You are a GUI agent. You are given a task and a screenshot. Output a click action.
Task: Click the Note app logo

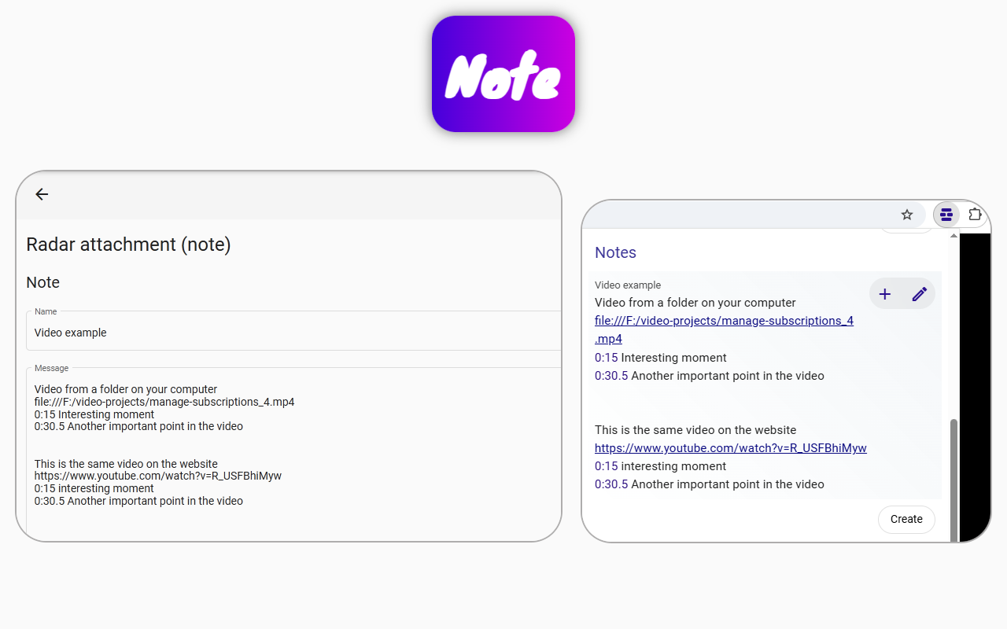pos(503,73)
